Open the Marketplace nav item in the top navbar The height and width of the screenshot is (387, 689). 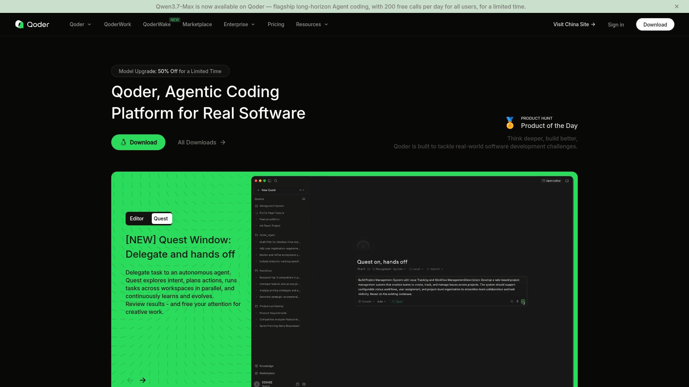197,24
